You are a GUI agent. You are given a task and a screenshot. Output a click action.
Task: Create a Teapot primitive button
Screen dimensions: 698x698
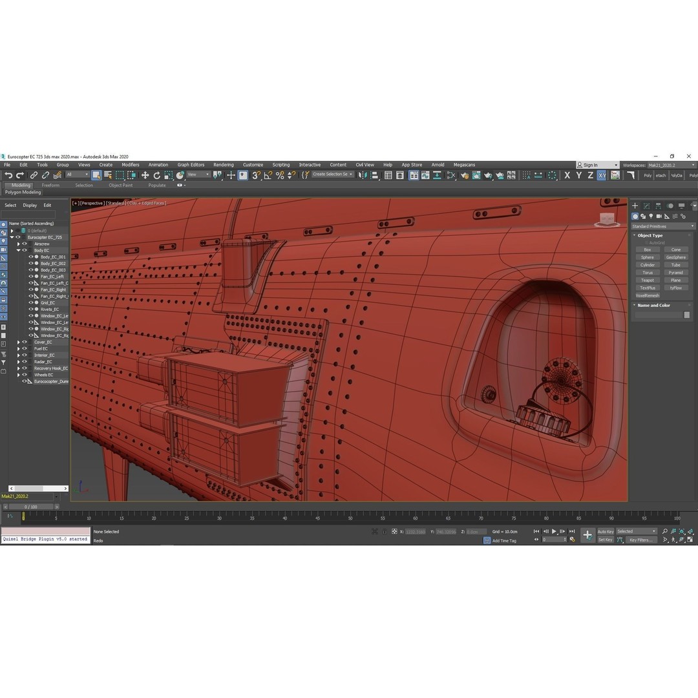click(x=647, y=280)
